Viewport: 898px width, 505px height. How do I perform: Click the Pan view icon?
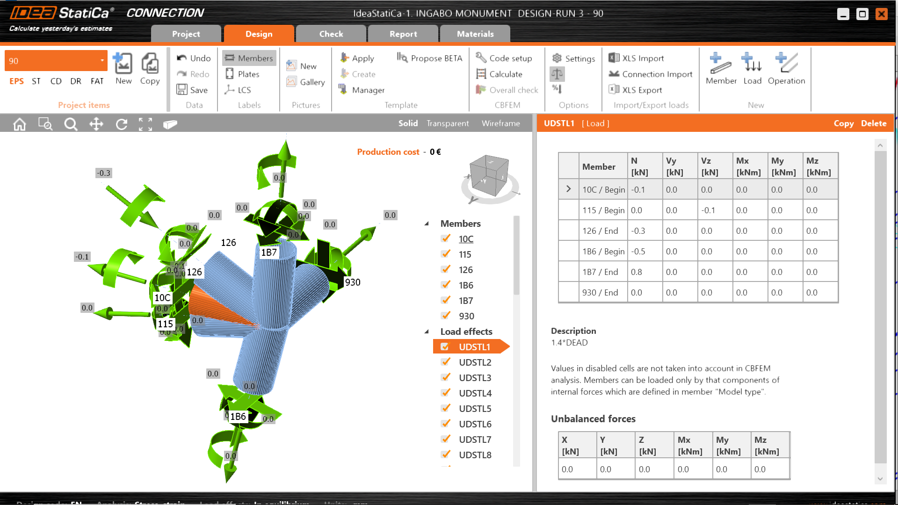96,124
